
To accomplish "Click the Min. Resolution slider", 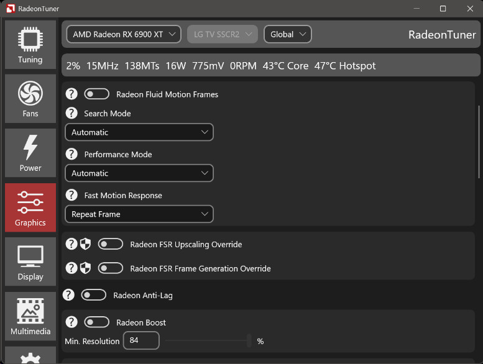I will 209,341.
